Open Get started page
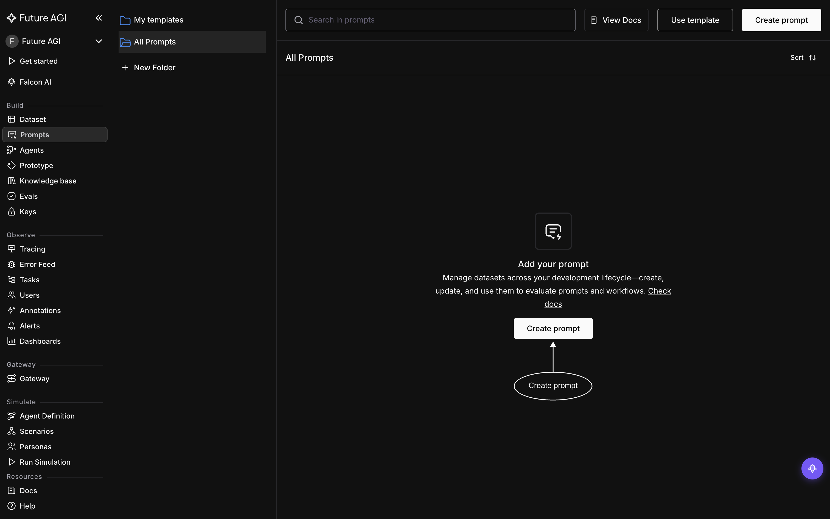The width and height of the screenshot is (830, 519). [x=38, y=61]
